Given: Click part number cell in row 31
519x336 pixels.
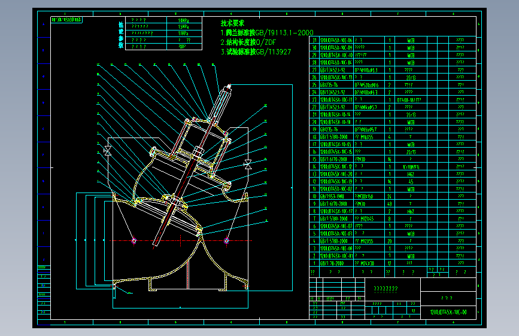Looking at the screenshot, I should (336, 40).
